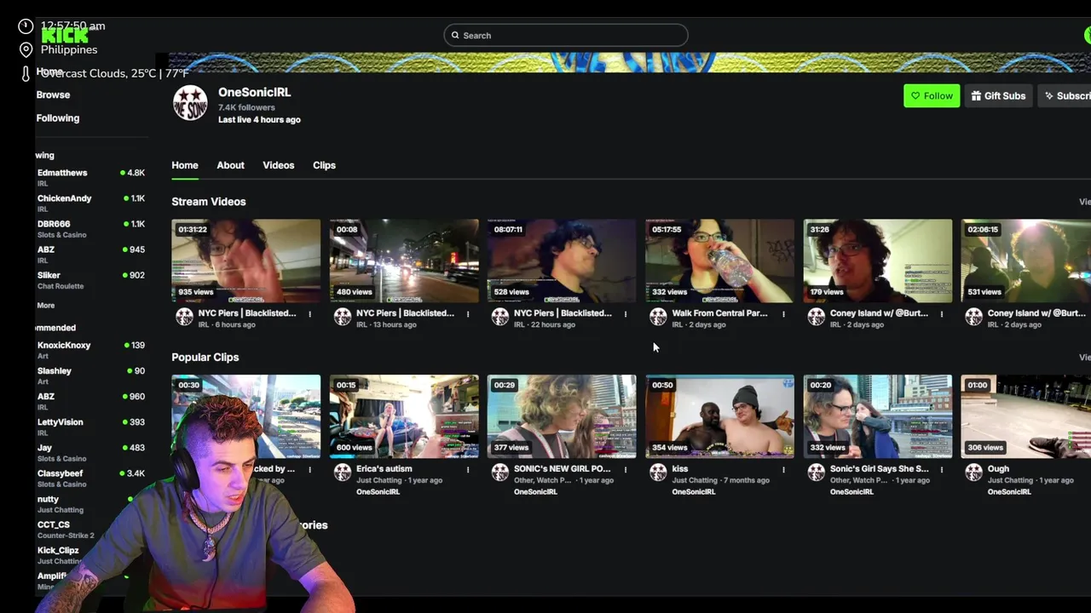Click channel avatar beside Walk From Central Park
Viewport: 1091px width, 613px height.
[x=658, y=318]
